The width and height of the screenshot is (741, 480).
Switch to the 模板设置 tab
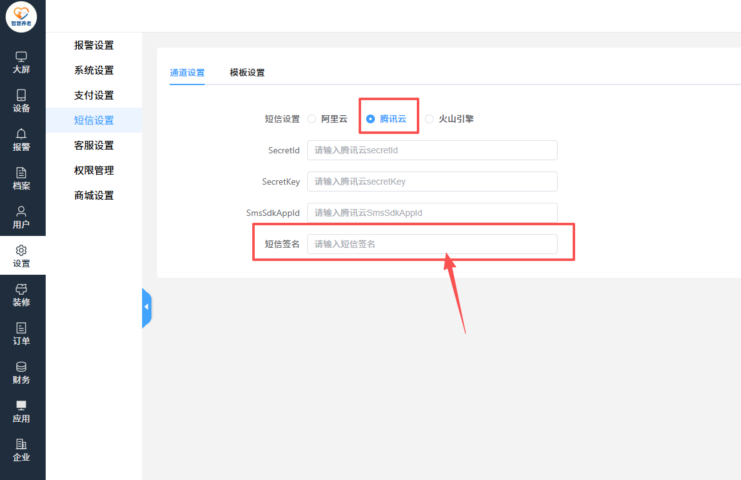tap(247, 73)
